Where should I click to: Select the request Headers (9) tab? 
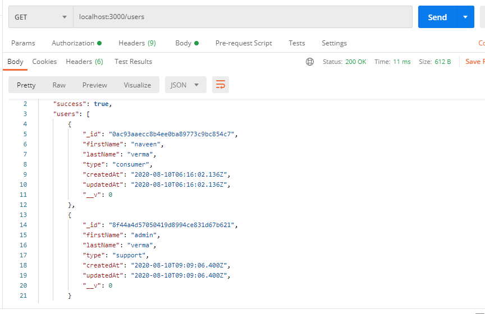tap(137, 43)
